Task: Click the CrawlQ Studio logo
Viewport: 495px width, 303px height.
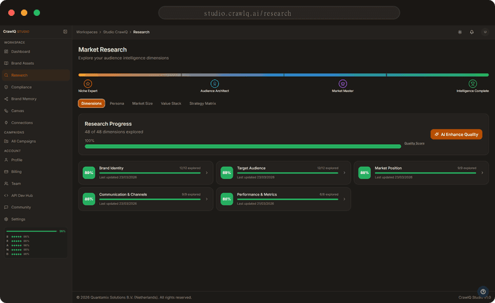Action: pos(16,32)
